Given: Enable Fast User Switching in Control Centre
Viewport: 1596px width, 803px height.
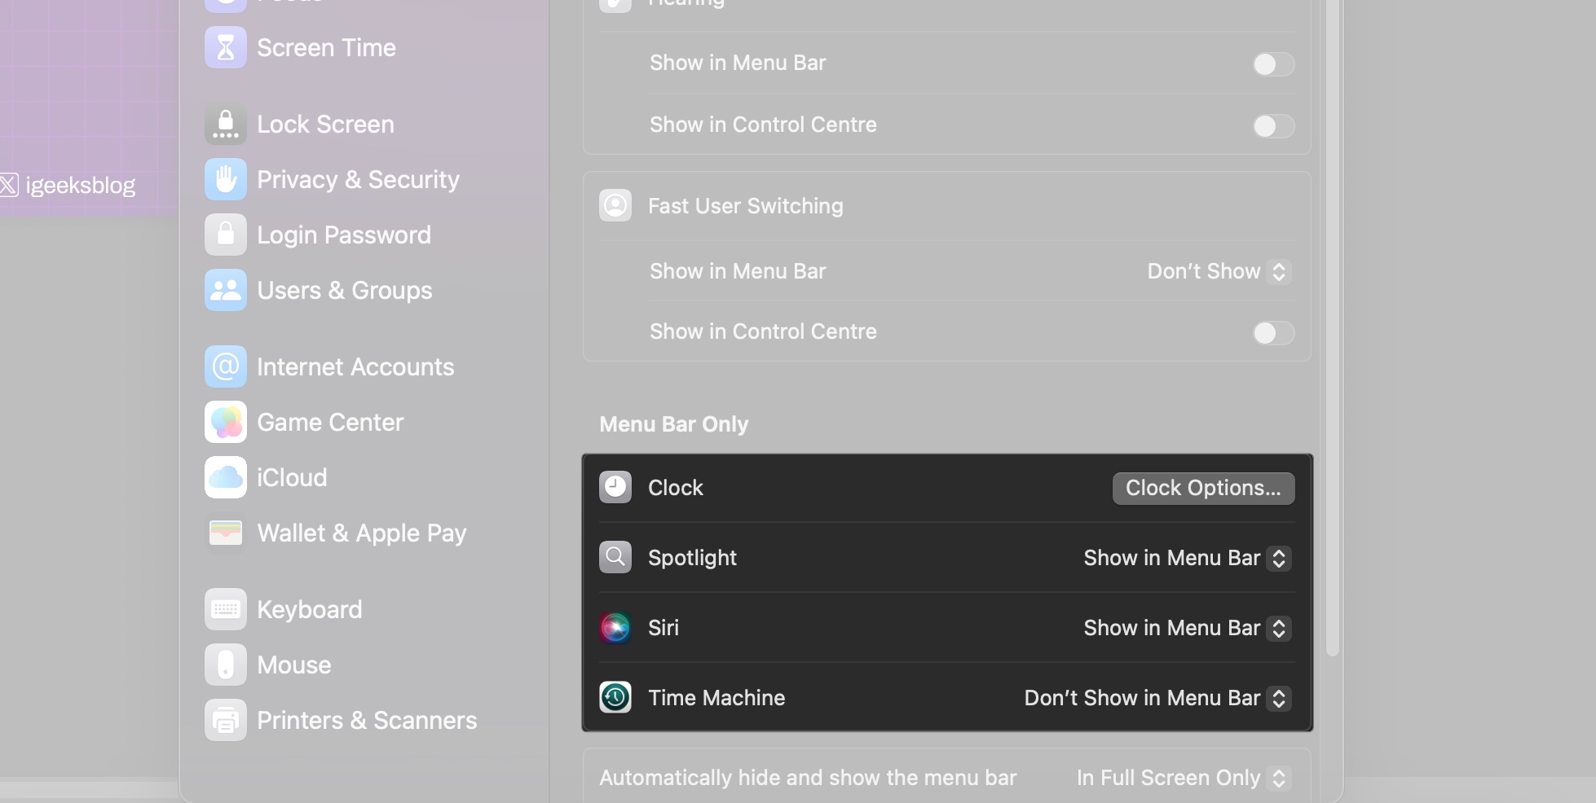Looking at the screenshot, I should (x=1273, y=333).
